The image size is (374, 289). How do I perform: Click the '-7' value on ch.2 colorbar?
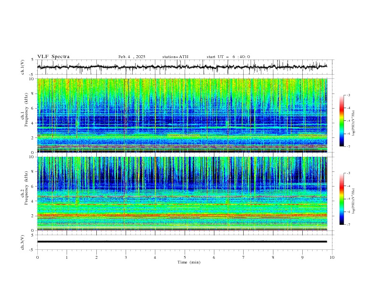click(x=348, y=224)
